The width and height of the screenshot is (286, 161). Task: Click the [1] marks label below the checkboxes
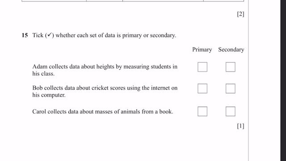[x=240, y=126]
